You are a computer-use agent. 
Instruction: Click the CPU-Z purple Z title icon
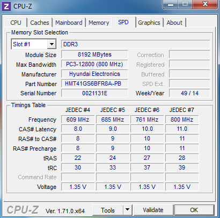point(6,6)
